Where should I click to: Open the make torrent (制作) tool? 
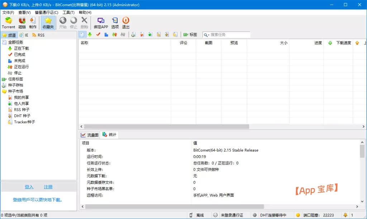pos(33,22)
